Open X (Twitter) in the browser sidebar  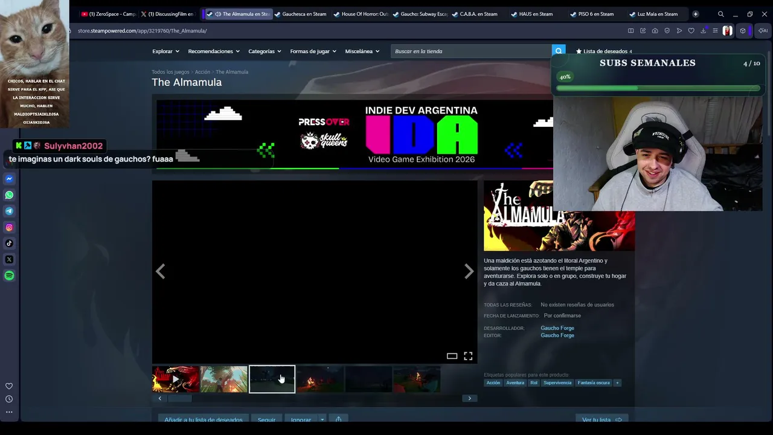point(9,259)
